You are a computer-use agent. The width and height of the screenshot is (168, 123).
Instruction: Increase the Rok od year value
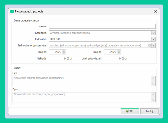coord(64,51)
